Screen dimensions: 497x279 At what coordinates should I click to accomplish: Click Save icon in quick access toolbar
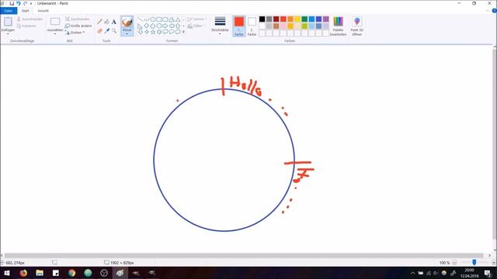click(12, 3)
